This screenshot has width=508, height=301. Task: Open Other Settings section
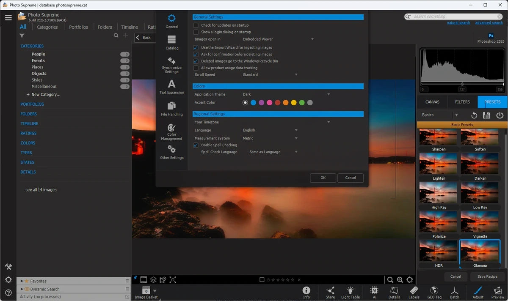click(171, 152)
